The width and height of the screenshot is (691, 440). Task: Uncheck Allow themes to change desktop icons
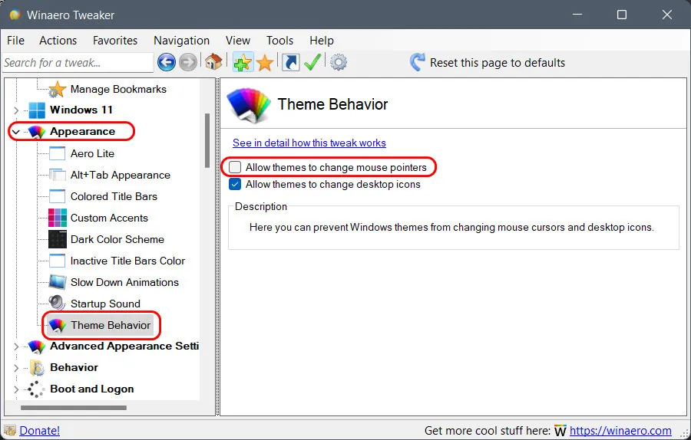click(235, 184)
